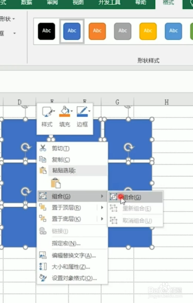Switch to the 开发工具 ribbon tab

109,3
